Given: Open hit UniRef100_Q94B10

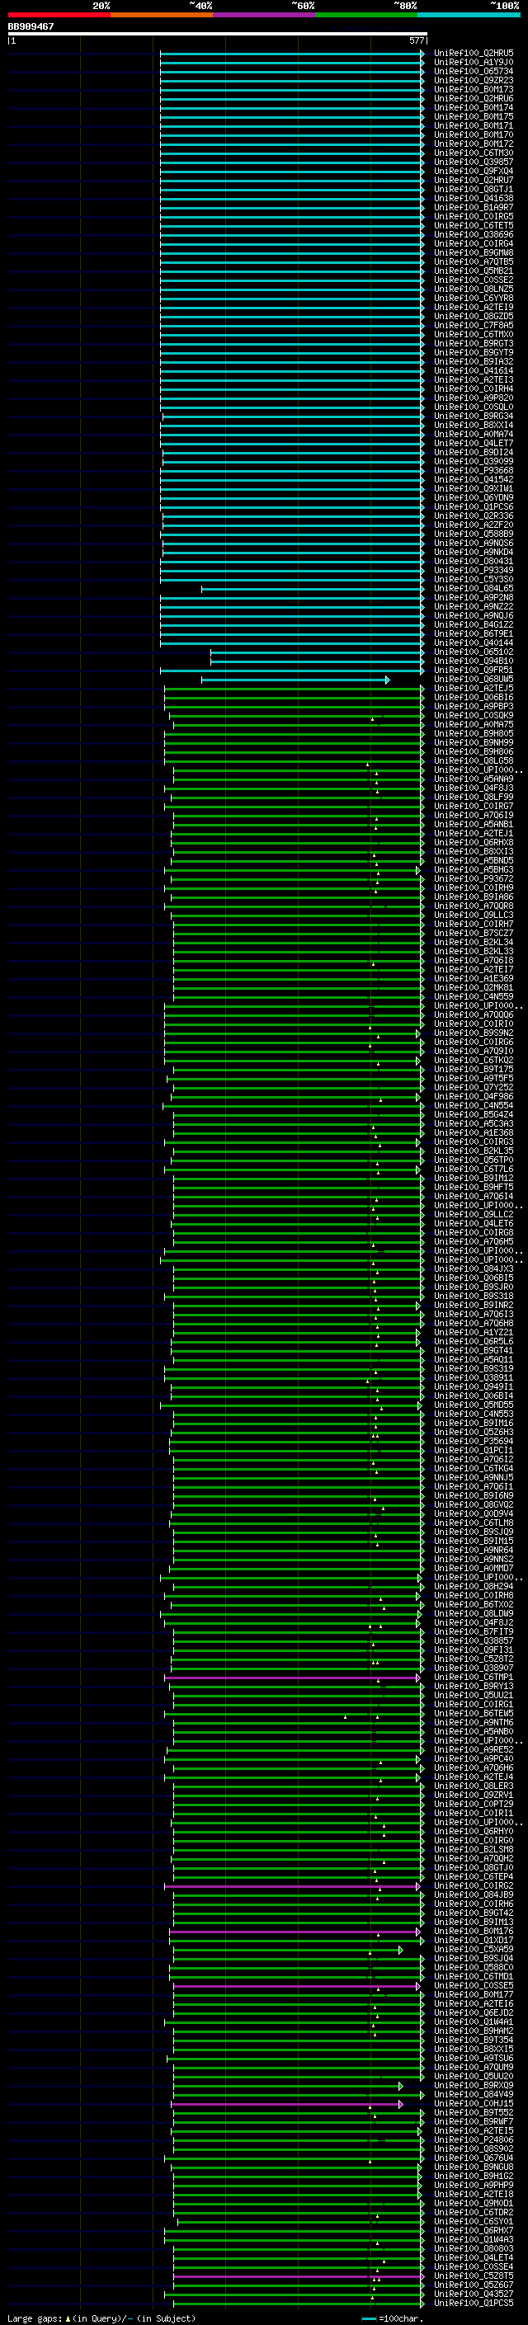Looking at the screenshot, I should (474, 661).
